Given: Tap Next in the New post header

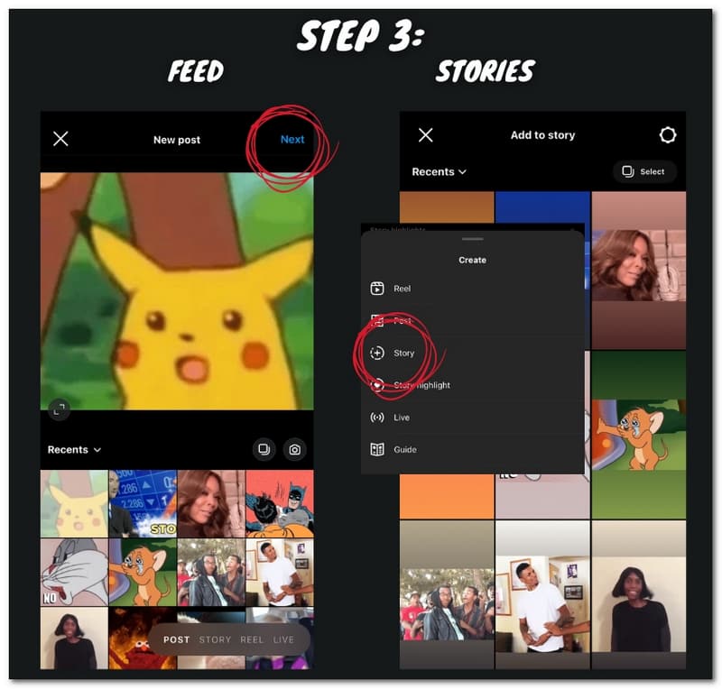Looking at the screenshot, I should [292, 140].
